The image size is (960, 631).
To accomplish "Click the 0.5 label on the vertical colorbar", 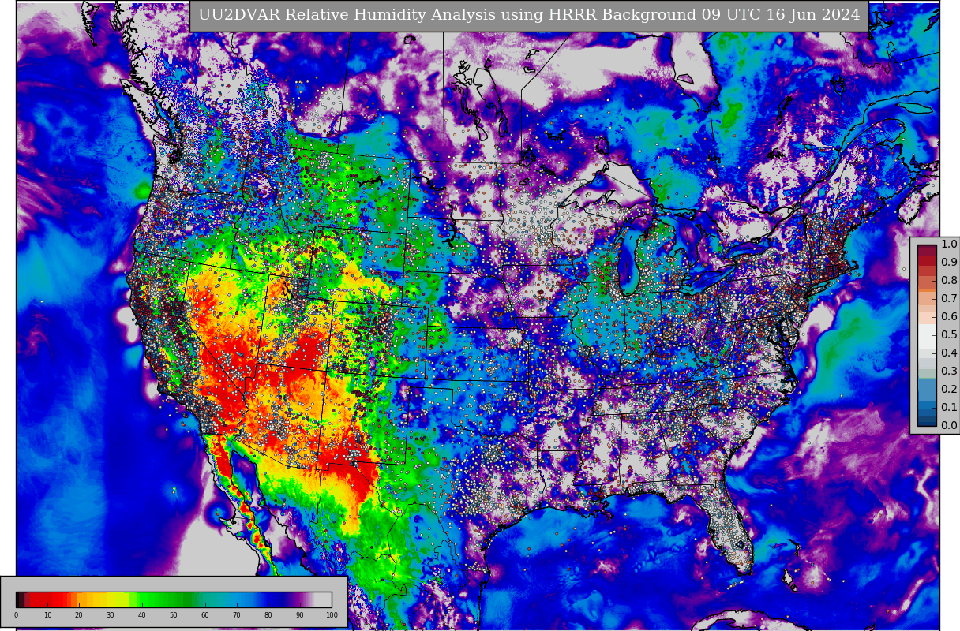I will [949, 334].
